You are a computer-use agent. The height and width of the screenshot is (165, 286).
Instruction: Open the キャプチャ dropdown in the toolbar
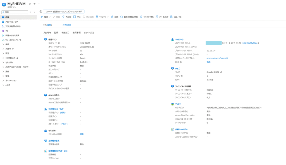[102, 17]
